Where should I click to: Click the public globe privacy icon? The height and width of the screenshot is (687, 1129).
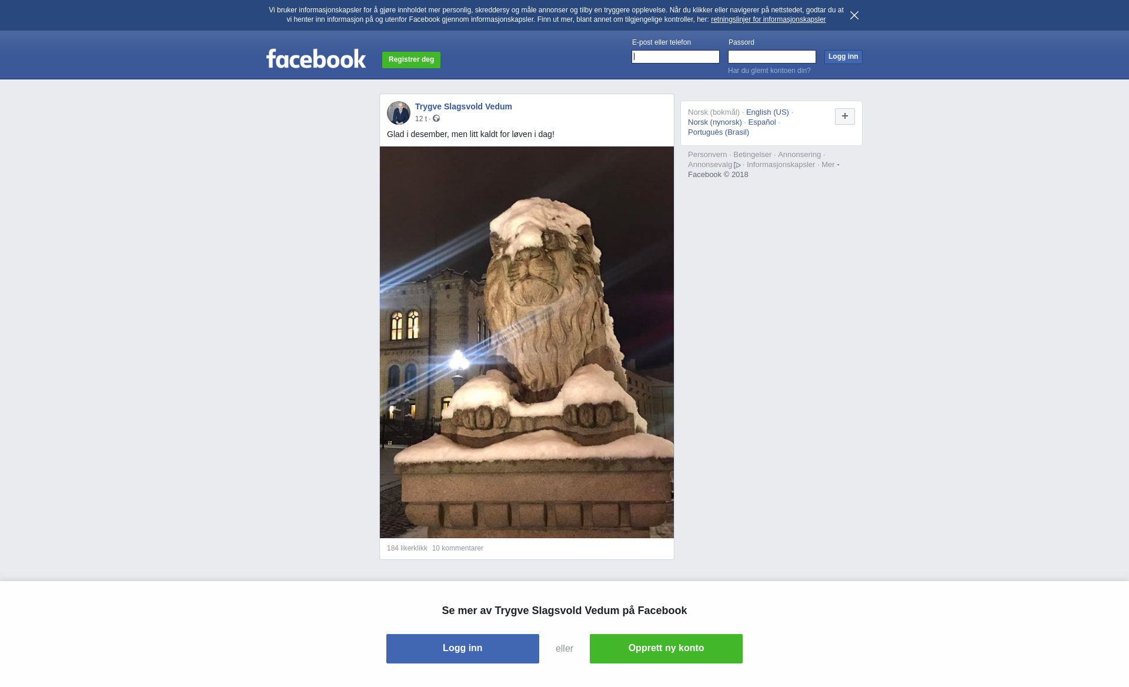pos(436,119)
